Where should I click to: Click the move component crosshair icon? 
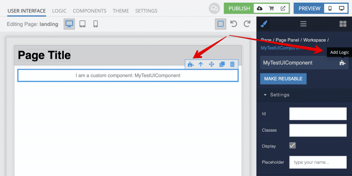click(x=211, y=65)
